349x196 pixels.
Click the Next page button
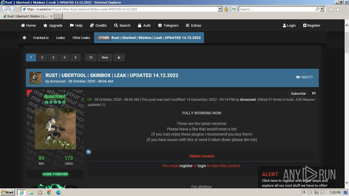pyautogui.click(x=105, y=57)
